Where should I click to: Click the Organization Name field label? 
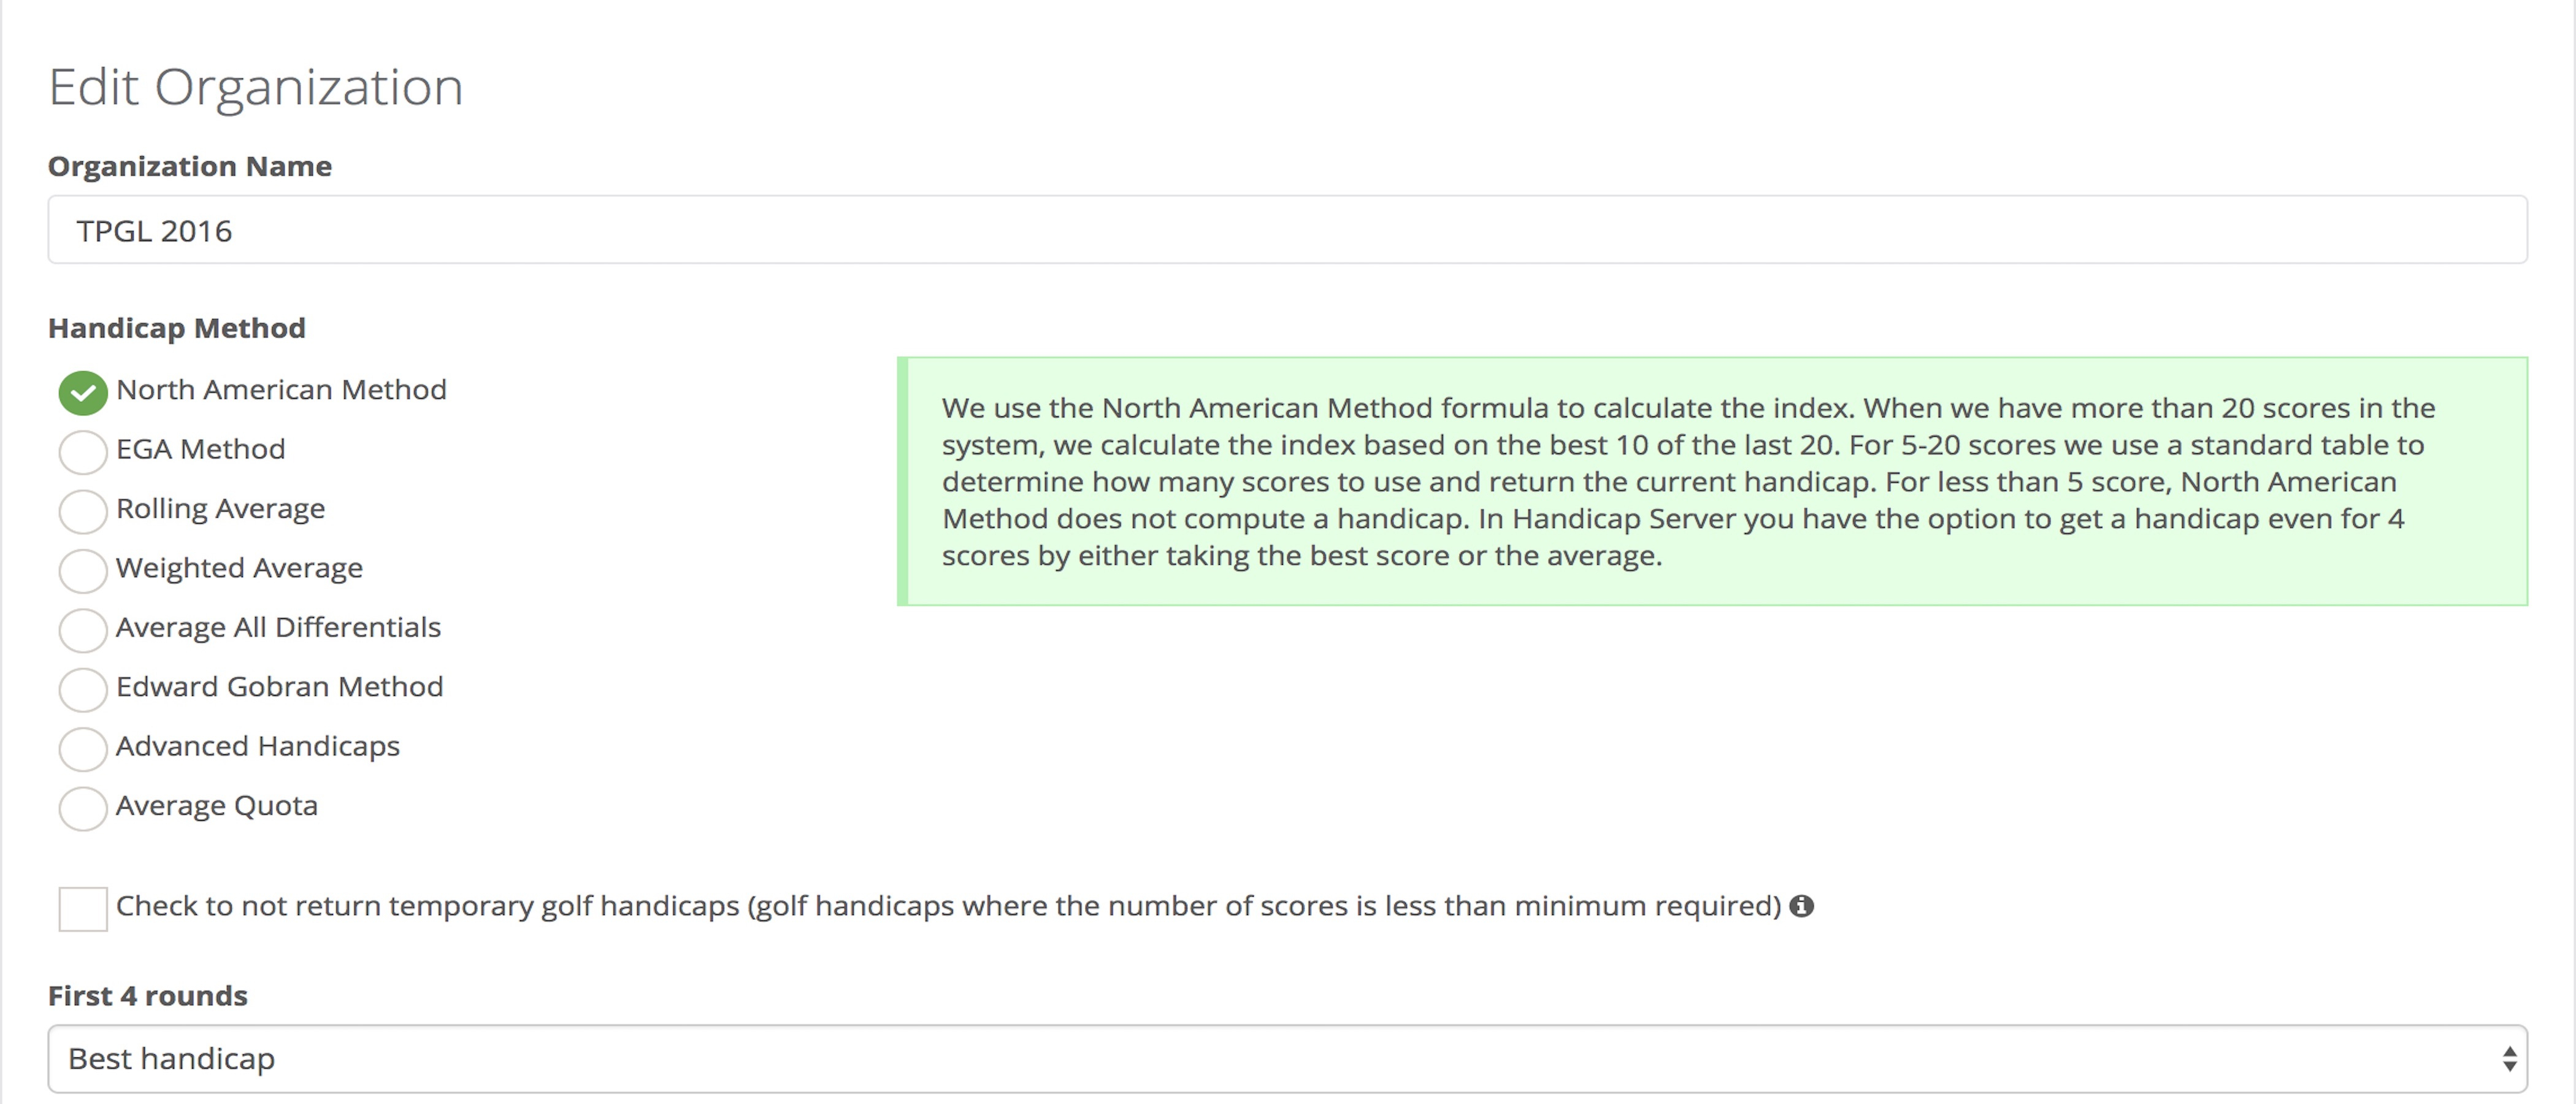click(x=190, y=166)
